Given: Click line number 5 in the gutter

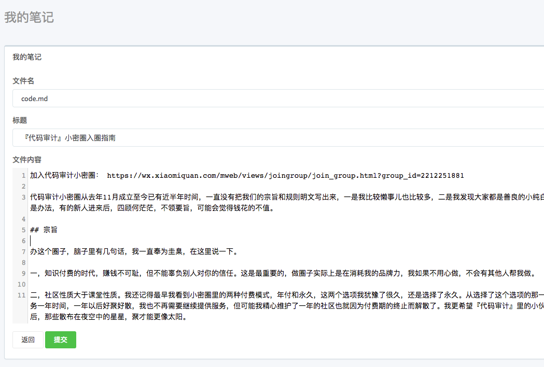Looking at the screenshot, I should [x=23, y=230].
